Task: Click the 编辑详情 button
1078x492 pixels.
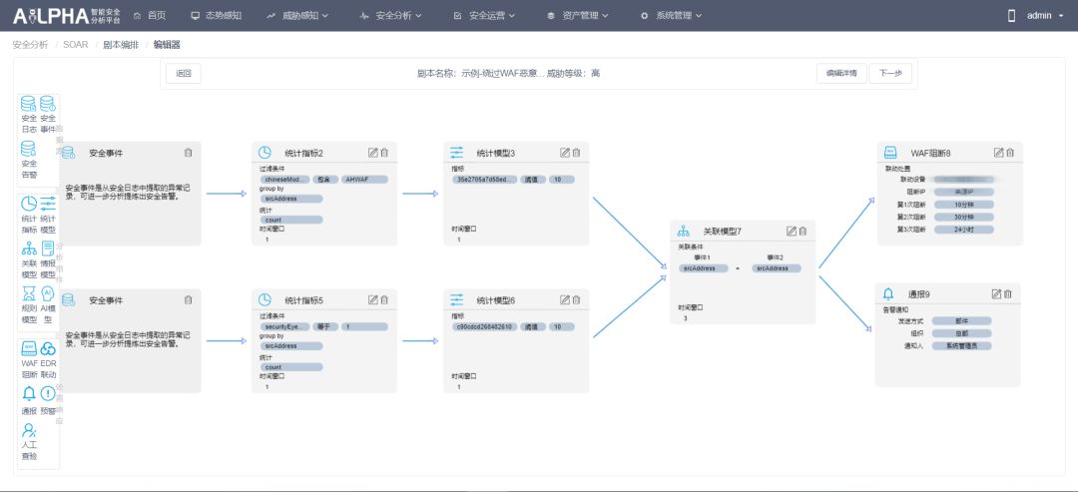Action: (x=841, y=73)
